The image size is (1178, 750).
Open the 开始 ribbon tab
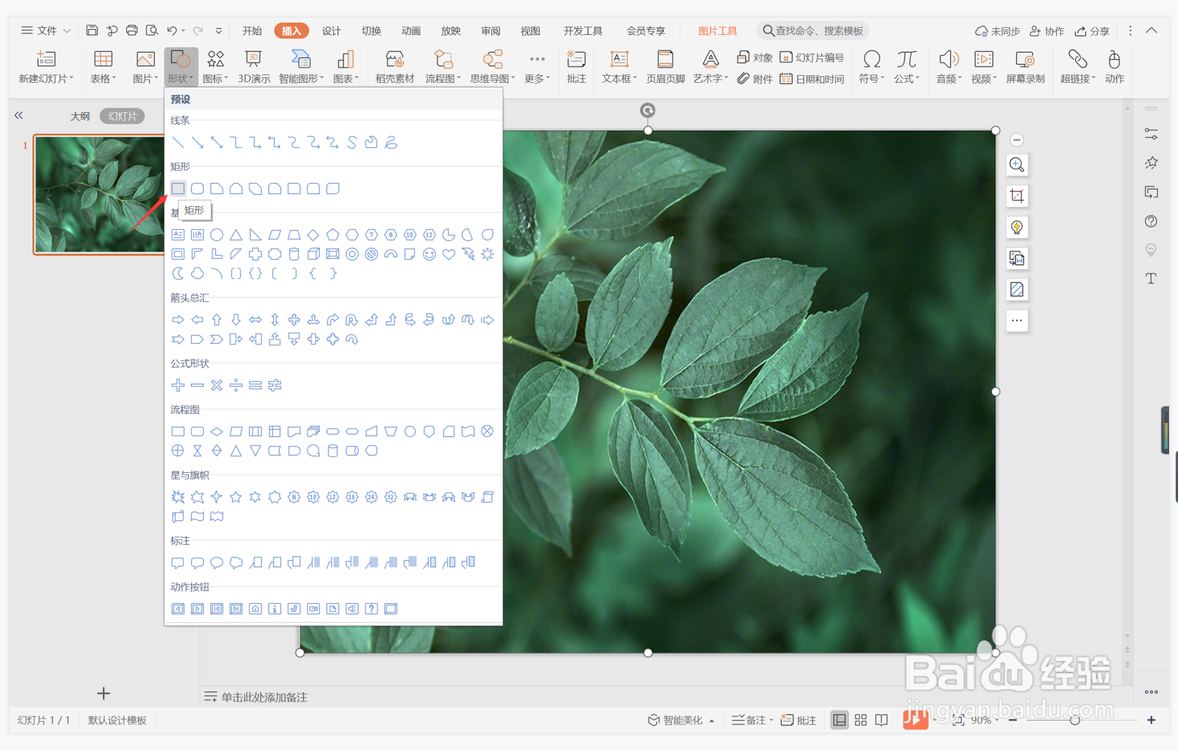[x=252, y=31]
